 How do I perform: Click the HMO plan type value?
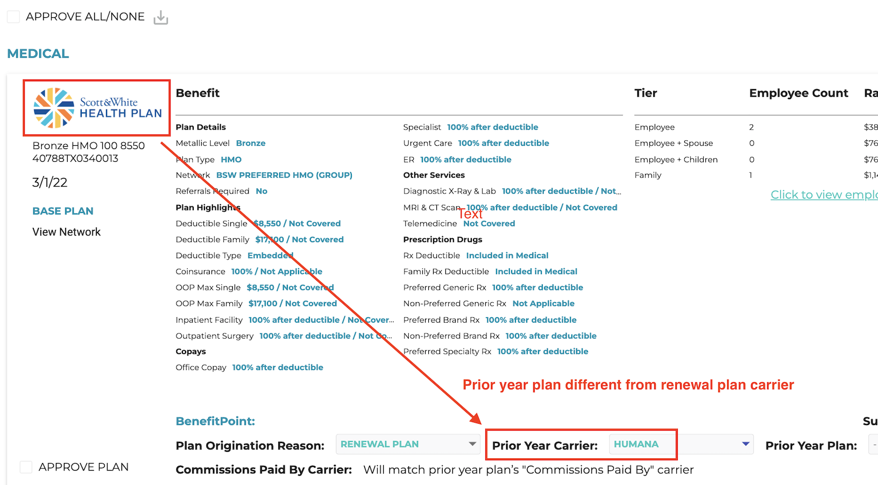tap(231, 159)
